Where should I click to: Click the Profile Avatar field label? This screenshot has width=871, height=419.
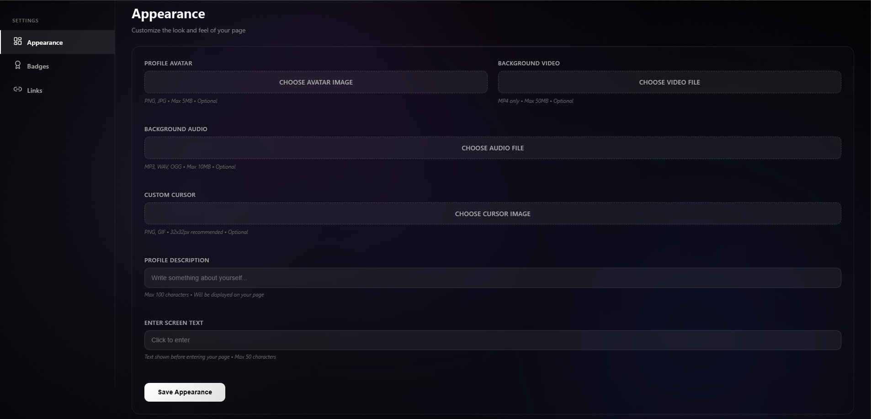(x=168, y=64)
